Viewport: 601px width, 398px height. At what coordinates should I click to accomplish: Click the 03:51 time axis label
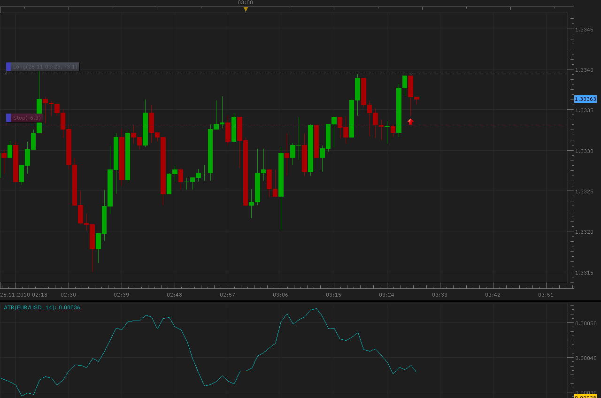coord(546,295)
